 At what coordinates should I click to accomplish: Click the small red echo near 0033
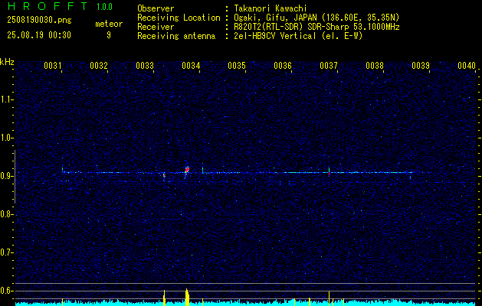coord(164,175)
